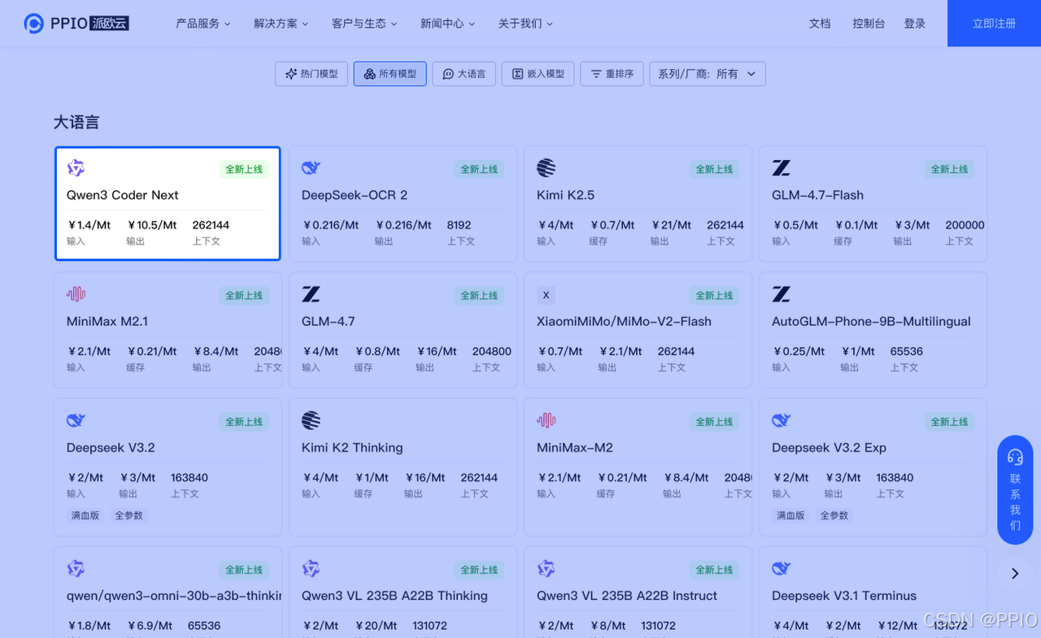Screen dimensions: 1041x638
Task: Click the 满血版 tag on Deepseek V3.2 Exp card
Action: tap(790, 515)
